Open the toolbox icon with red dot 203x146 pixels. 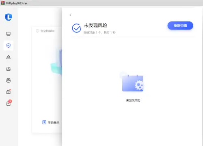click(9, 92)
